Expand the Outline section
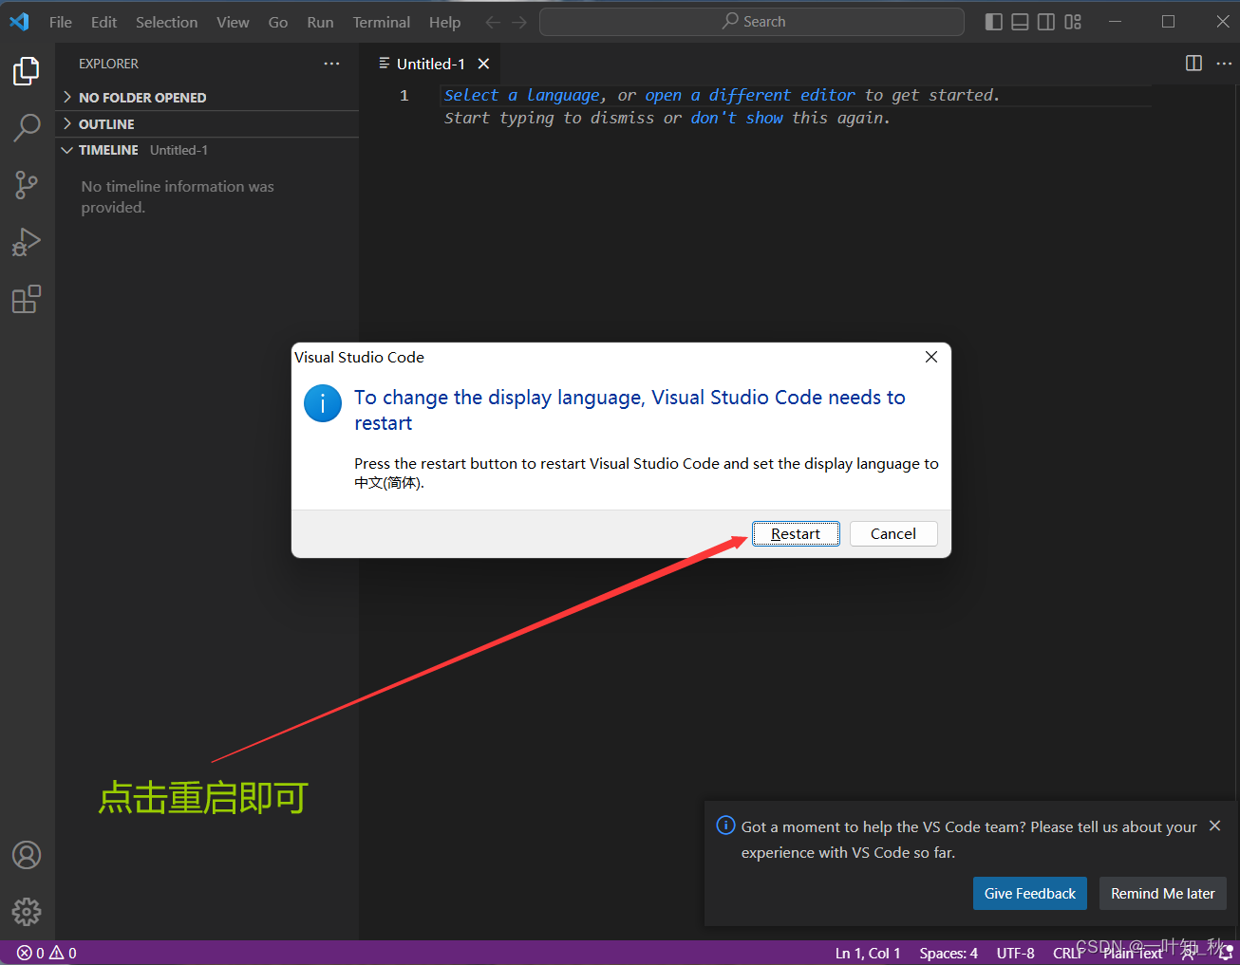The height and width of the screenshot is (965, 1240). (x=207, y=124)
